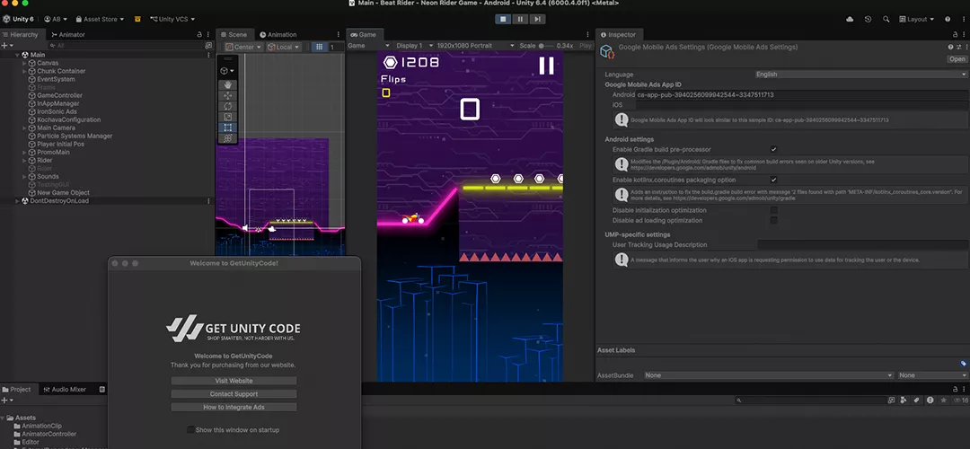Click the Visit Website button

(234, 381)
